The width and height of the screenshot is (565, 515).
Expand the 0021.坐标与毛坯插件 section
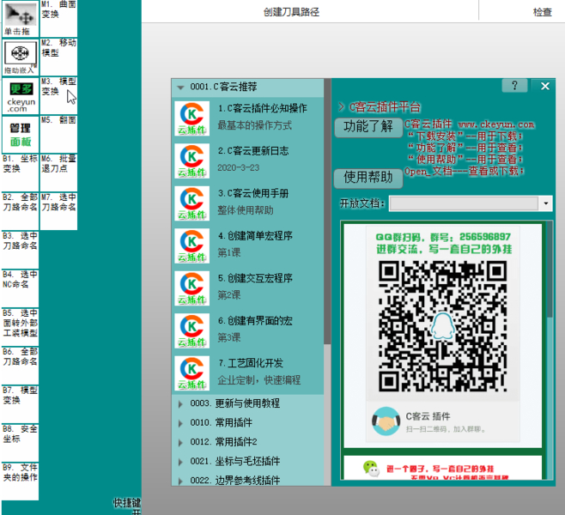pyautogui.click(x=180, y=462)
